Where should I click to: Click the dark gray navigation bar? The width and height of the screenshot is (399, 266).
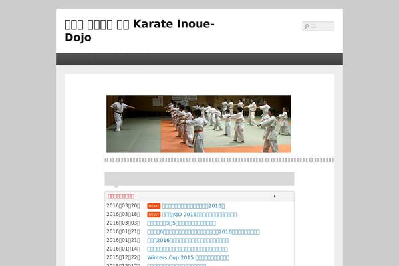[199, 59]
